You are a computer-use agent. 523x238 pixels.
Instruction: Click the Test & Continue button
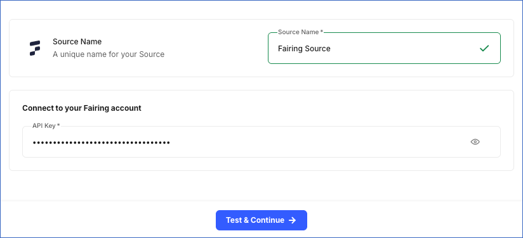(261, 220)
